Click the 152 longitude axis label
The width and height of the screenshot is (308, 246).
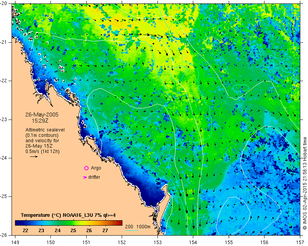(122, 243)
